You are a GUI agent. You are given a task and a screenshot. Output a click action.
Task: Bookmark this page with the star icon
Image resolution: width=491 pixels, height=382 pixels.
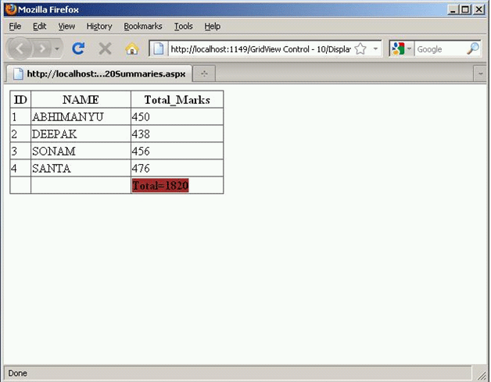coord(360,48)
